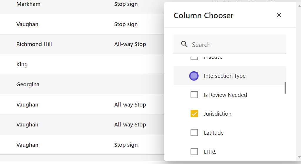Click the Is Review Needed label

(225, 95)
